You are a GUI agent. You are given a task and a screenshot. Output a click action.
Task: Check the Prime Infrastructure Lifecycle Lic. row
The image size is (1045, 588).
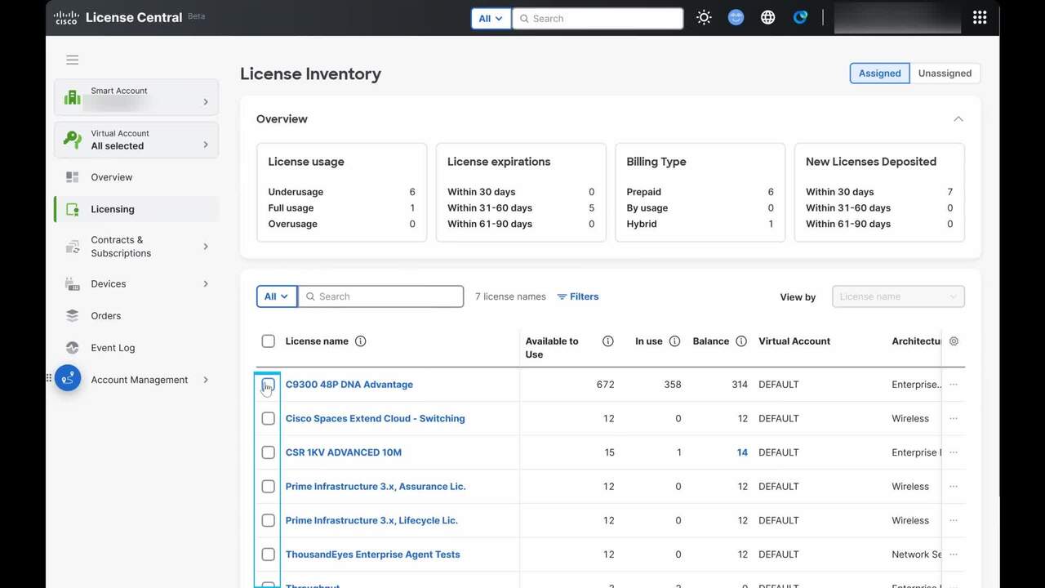(x=268, y=520)
